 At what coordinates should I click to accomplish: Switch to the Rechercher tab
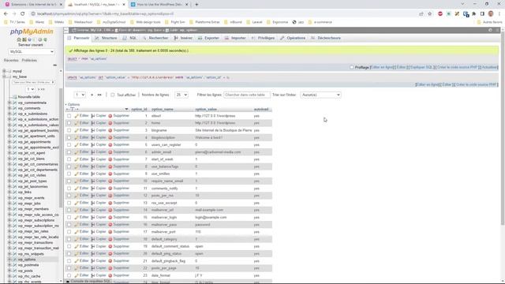click(155, 38)
